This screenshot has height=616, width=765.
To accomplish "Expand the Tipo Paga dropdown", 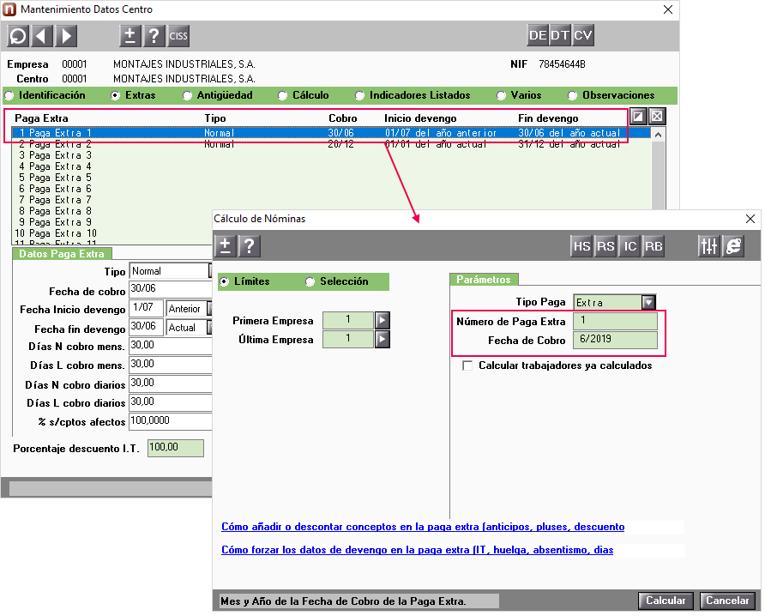I will [x=648, y=302].
